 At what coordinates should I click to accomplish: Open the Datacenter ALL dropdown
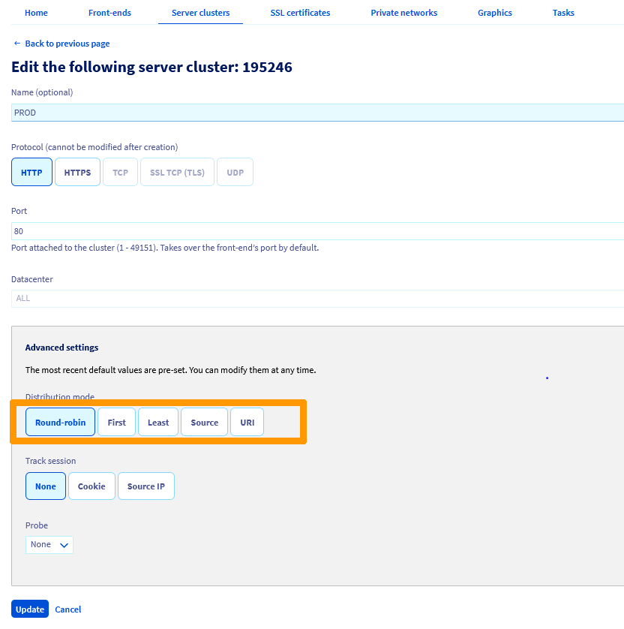tap(315, 298)
